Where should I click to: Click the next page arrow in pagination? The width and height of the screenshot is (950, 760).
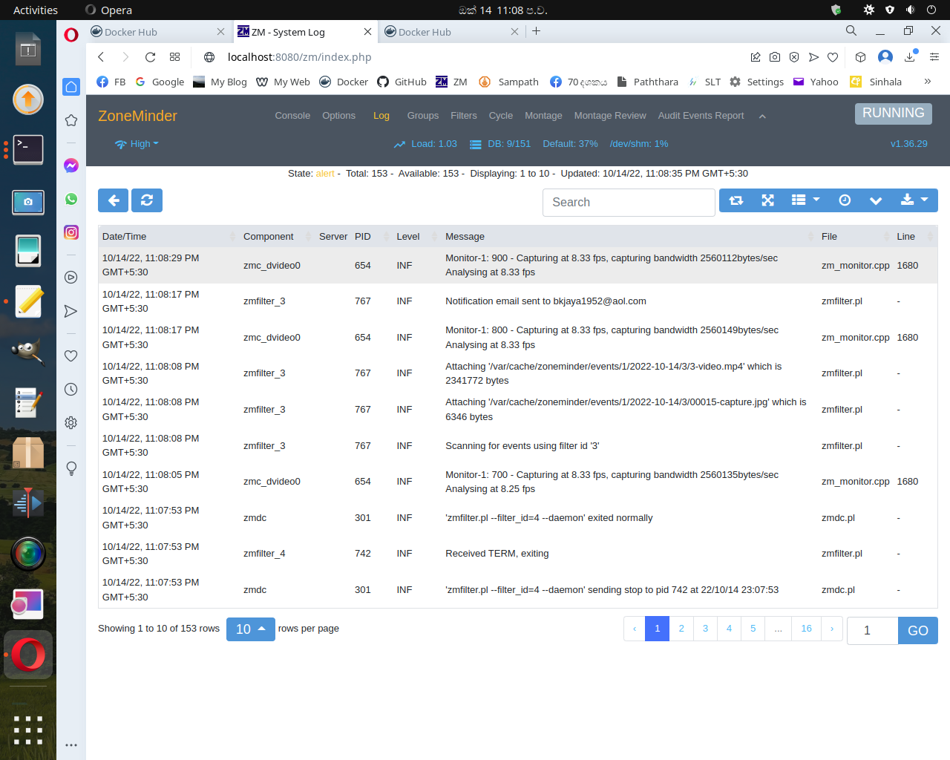pos(832,629)
